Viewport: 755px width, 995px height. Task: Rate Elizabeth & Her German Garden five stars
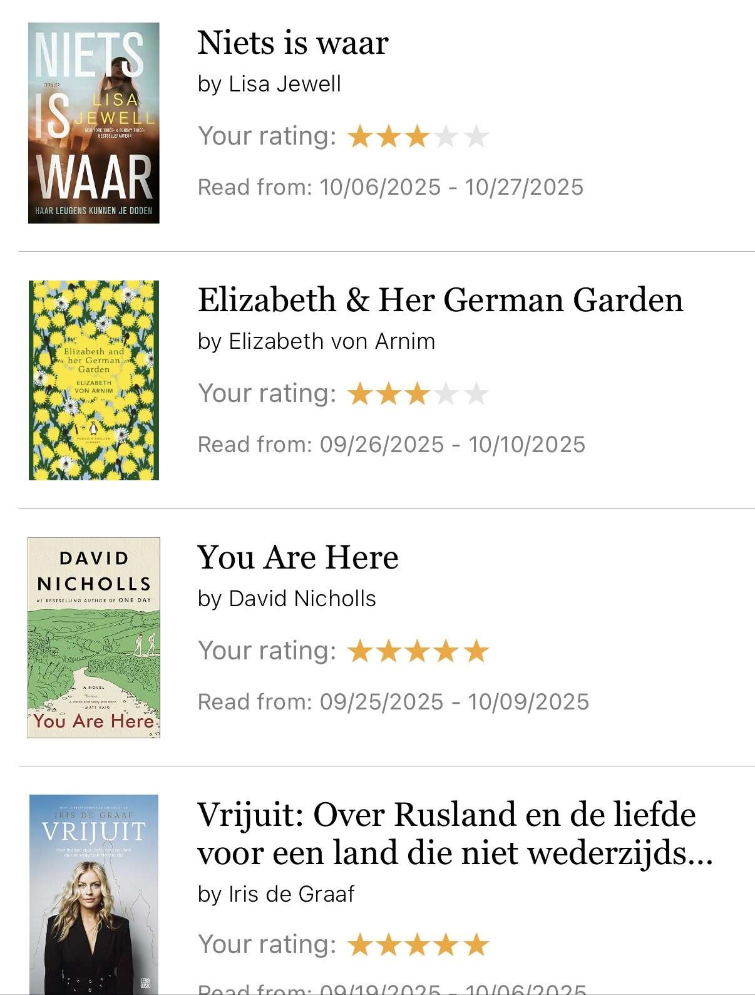476,394
